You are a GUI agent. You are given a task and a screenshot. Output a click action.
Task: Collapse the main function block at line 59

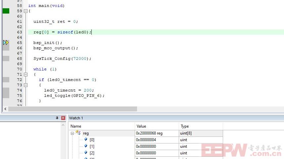pyautogui.click(x=25, y=11)
